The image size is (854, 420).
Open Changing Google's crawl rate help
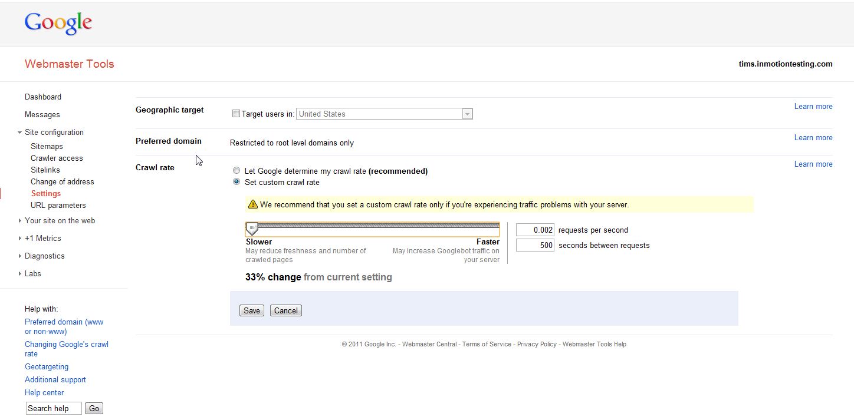(67, 349)
